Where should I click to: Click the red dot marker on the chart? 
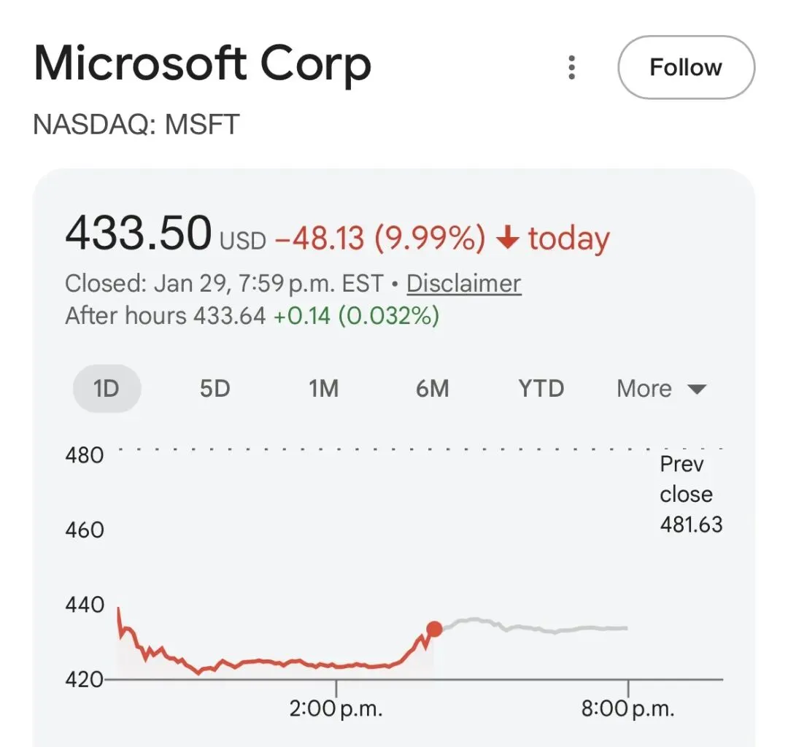[434, 629]
